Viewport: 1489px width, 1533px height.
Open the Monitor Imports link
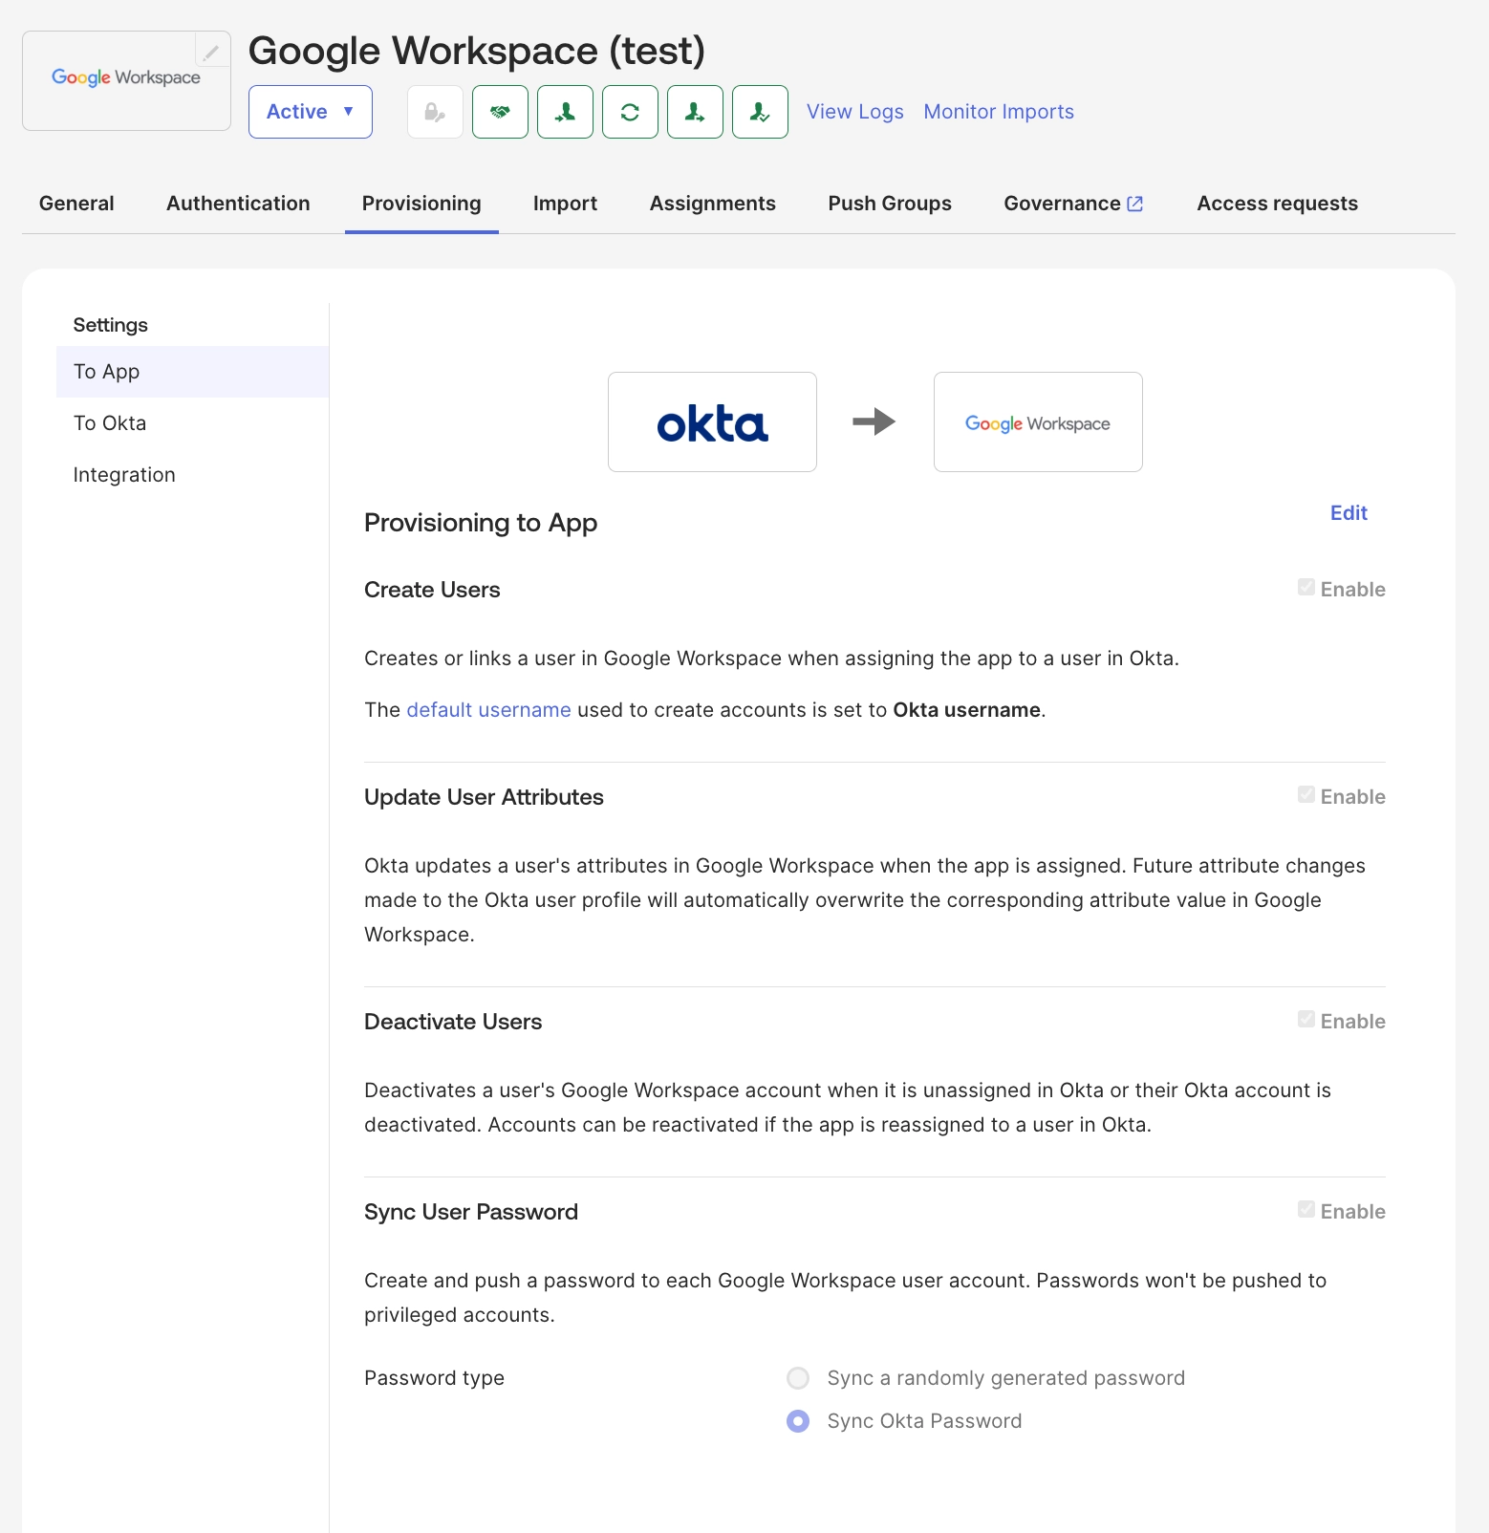pos(999,112)
